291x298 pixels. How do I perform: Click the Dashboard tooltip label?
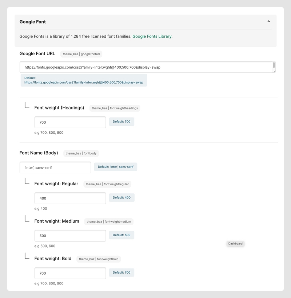(x=235, y=243)
